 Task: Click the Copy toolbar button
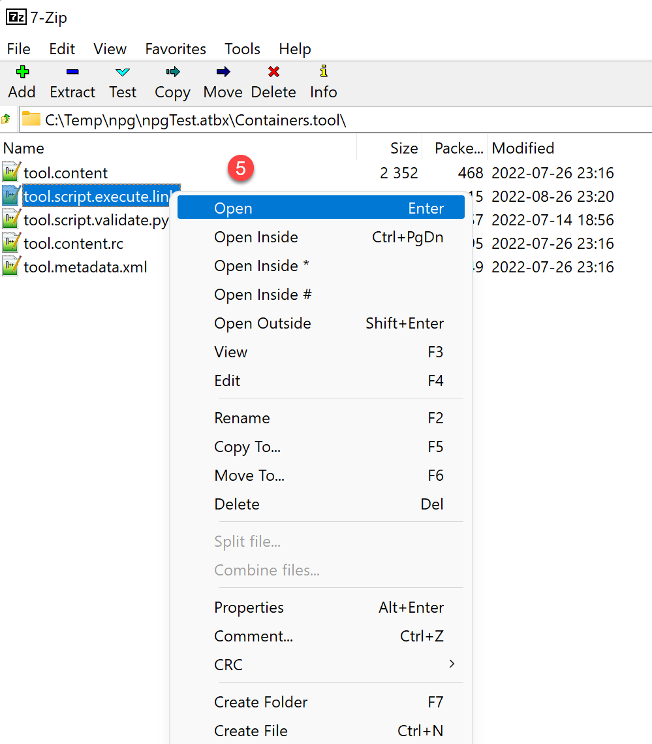click(172, 82)
